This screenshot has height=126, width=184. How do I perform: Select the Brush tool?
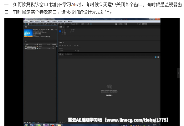(52, 24)
